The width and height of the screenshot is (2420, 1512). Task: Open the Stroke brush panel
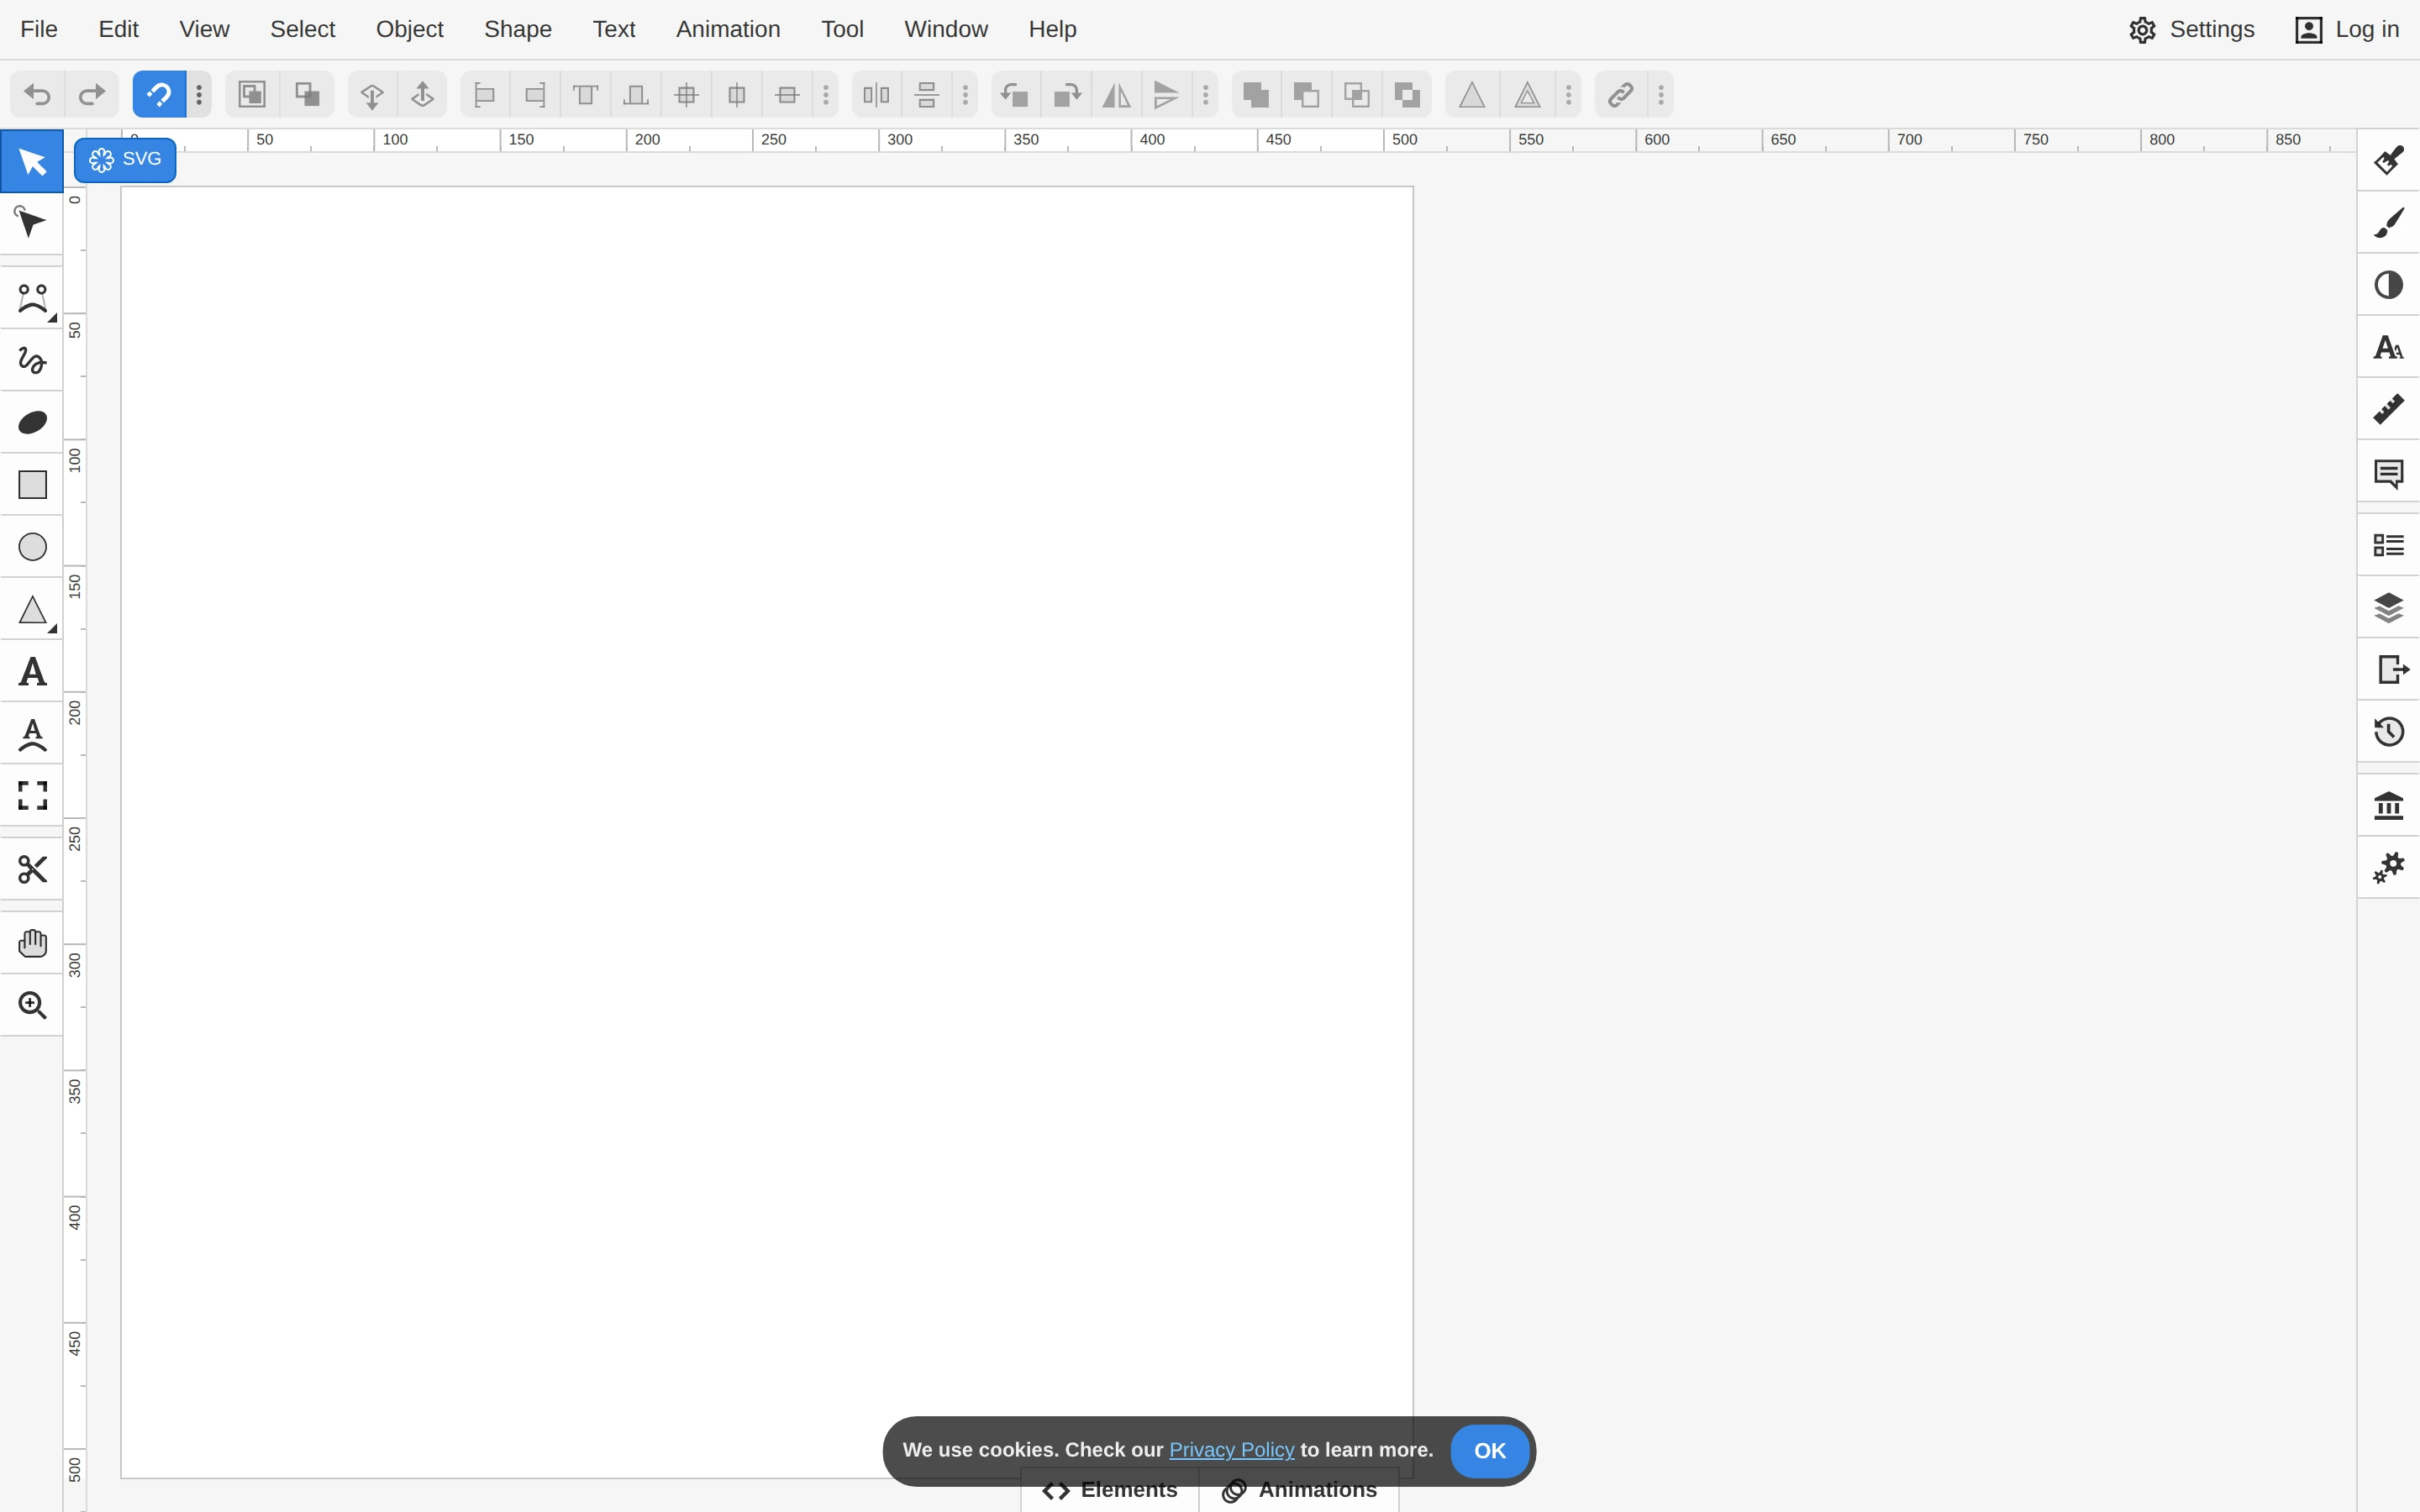click(x=2388, y=223)
